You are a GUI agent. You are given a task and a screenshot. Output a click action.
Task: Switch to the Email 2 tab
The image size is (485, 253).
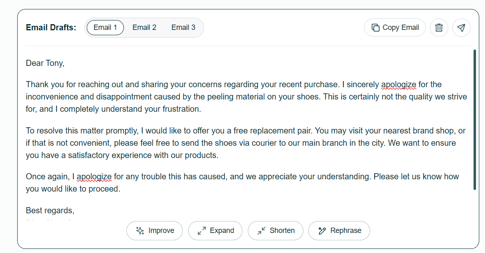pyautogui.click(x=144, y=27)
